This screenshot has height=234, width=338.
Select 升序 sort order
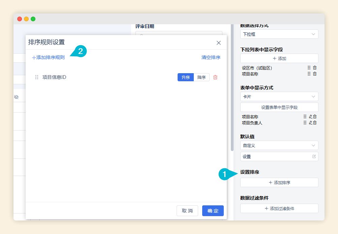[x=186, y=77]
